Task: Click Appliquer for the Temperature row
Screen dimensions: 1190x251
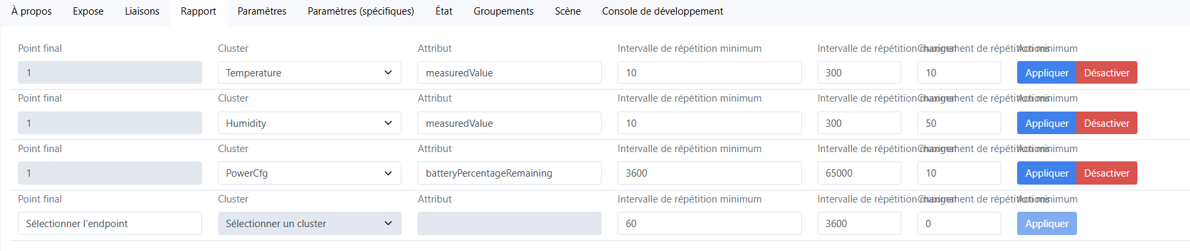Action: [1046, 72]
